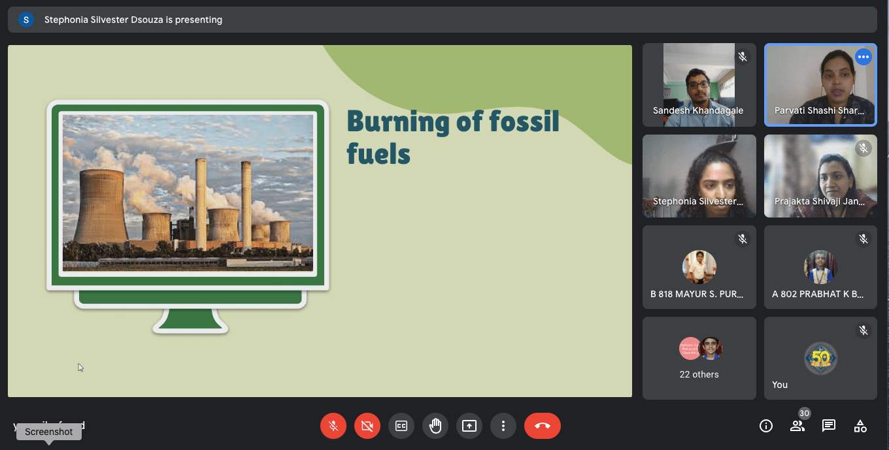Enable closed captions
The height and width of the screenshot is (450, 889).
[x=401, y=425]
